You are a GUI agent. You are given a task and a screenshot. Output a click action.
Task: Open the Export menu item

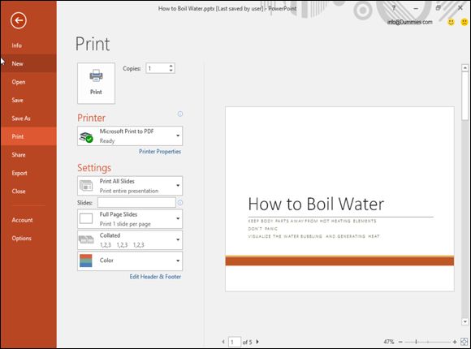(19, 173)
